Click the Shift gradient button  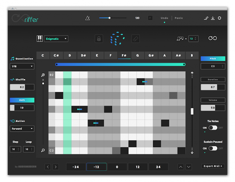click(22, 100)
